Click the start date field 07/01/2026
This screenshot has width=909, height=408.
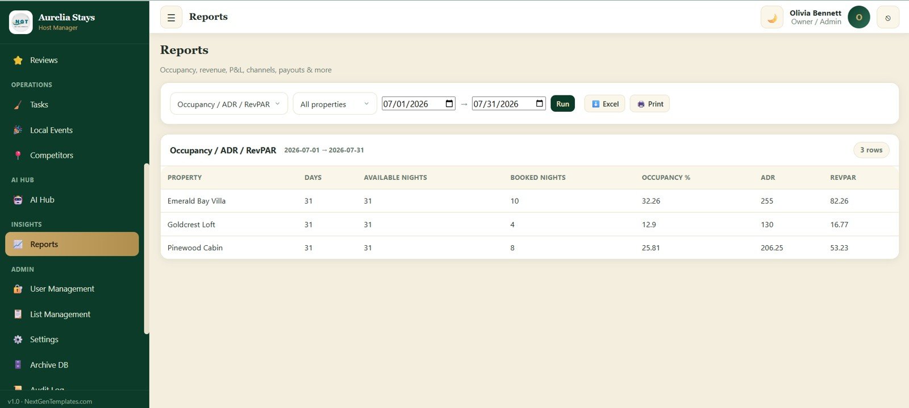click(x=418, y=103)
